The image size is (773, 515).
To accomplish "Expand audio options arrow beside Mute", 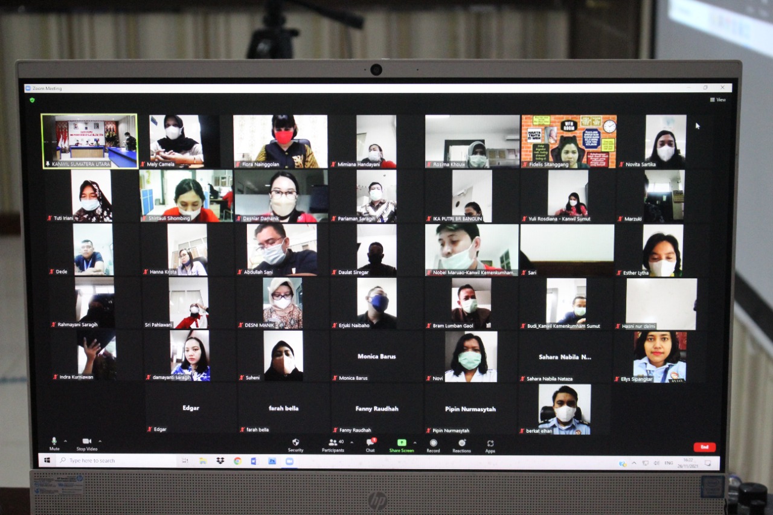I will coord(65,441).
